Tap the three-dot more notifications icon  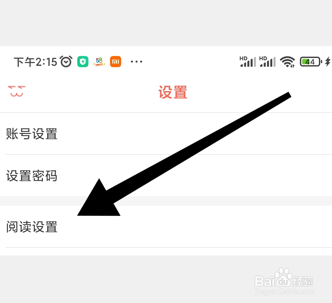(x=136, y=62)
